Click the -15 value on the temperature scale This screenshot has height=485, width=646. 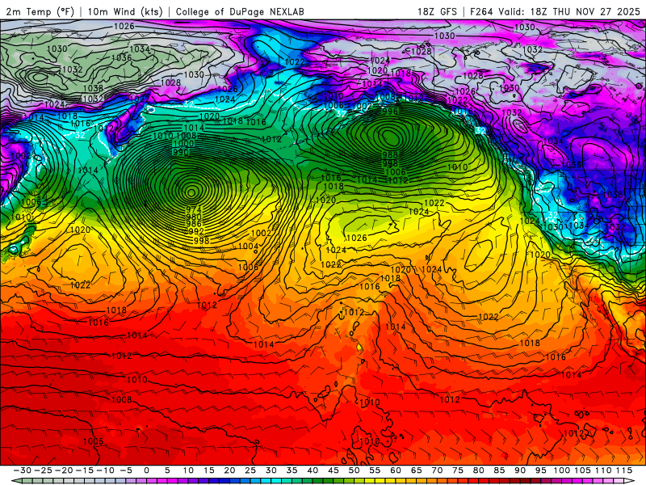(84, 470)
